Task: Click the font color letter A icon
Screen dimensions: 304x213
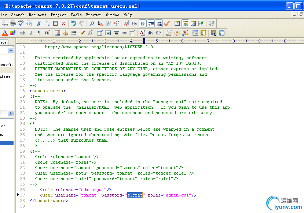Action: pyautogui.click(x=5, y=33)
